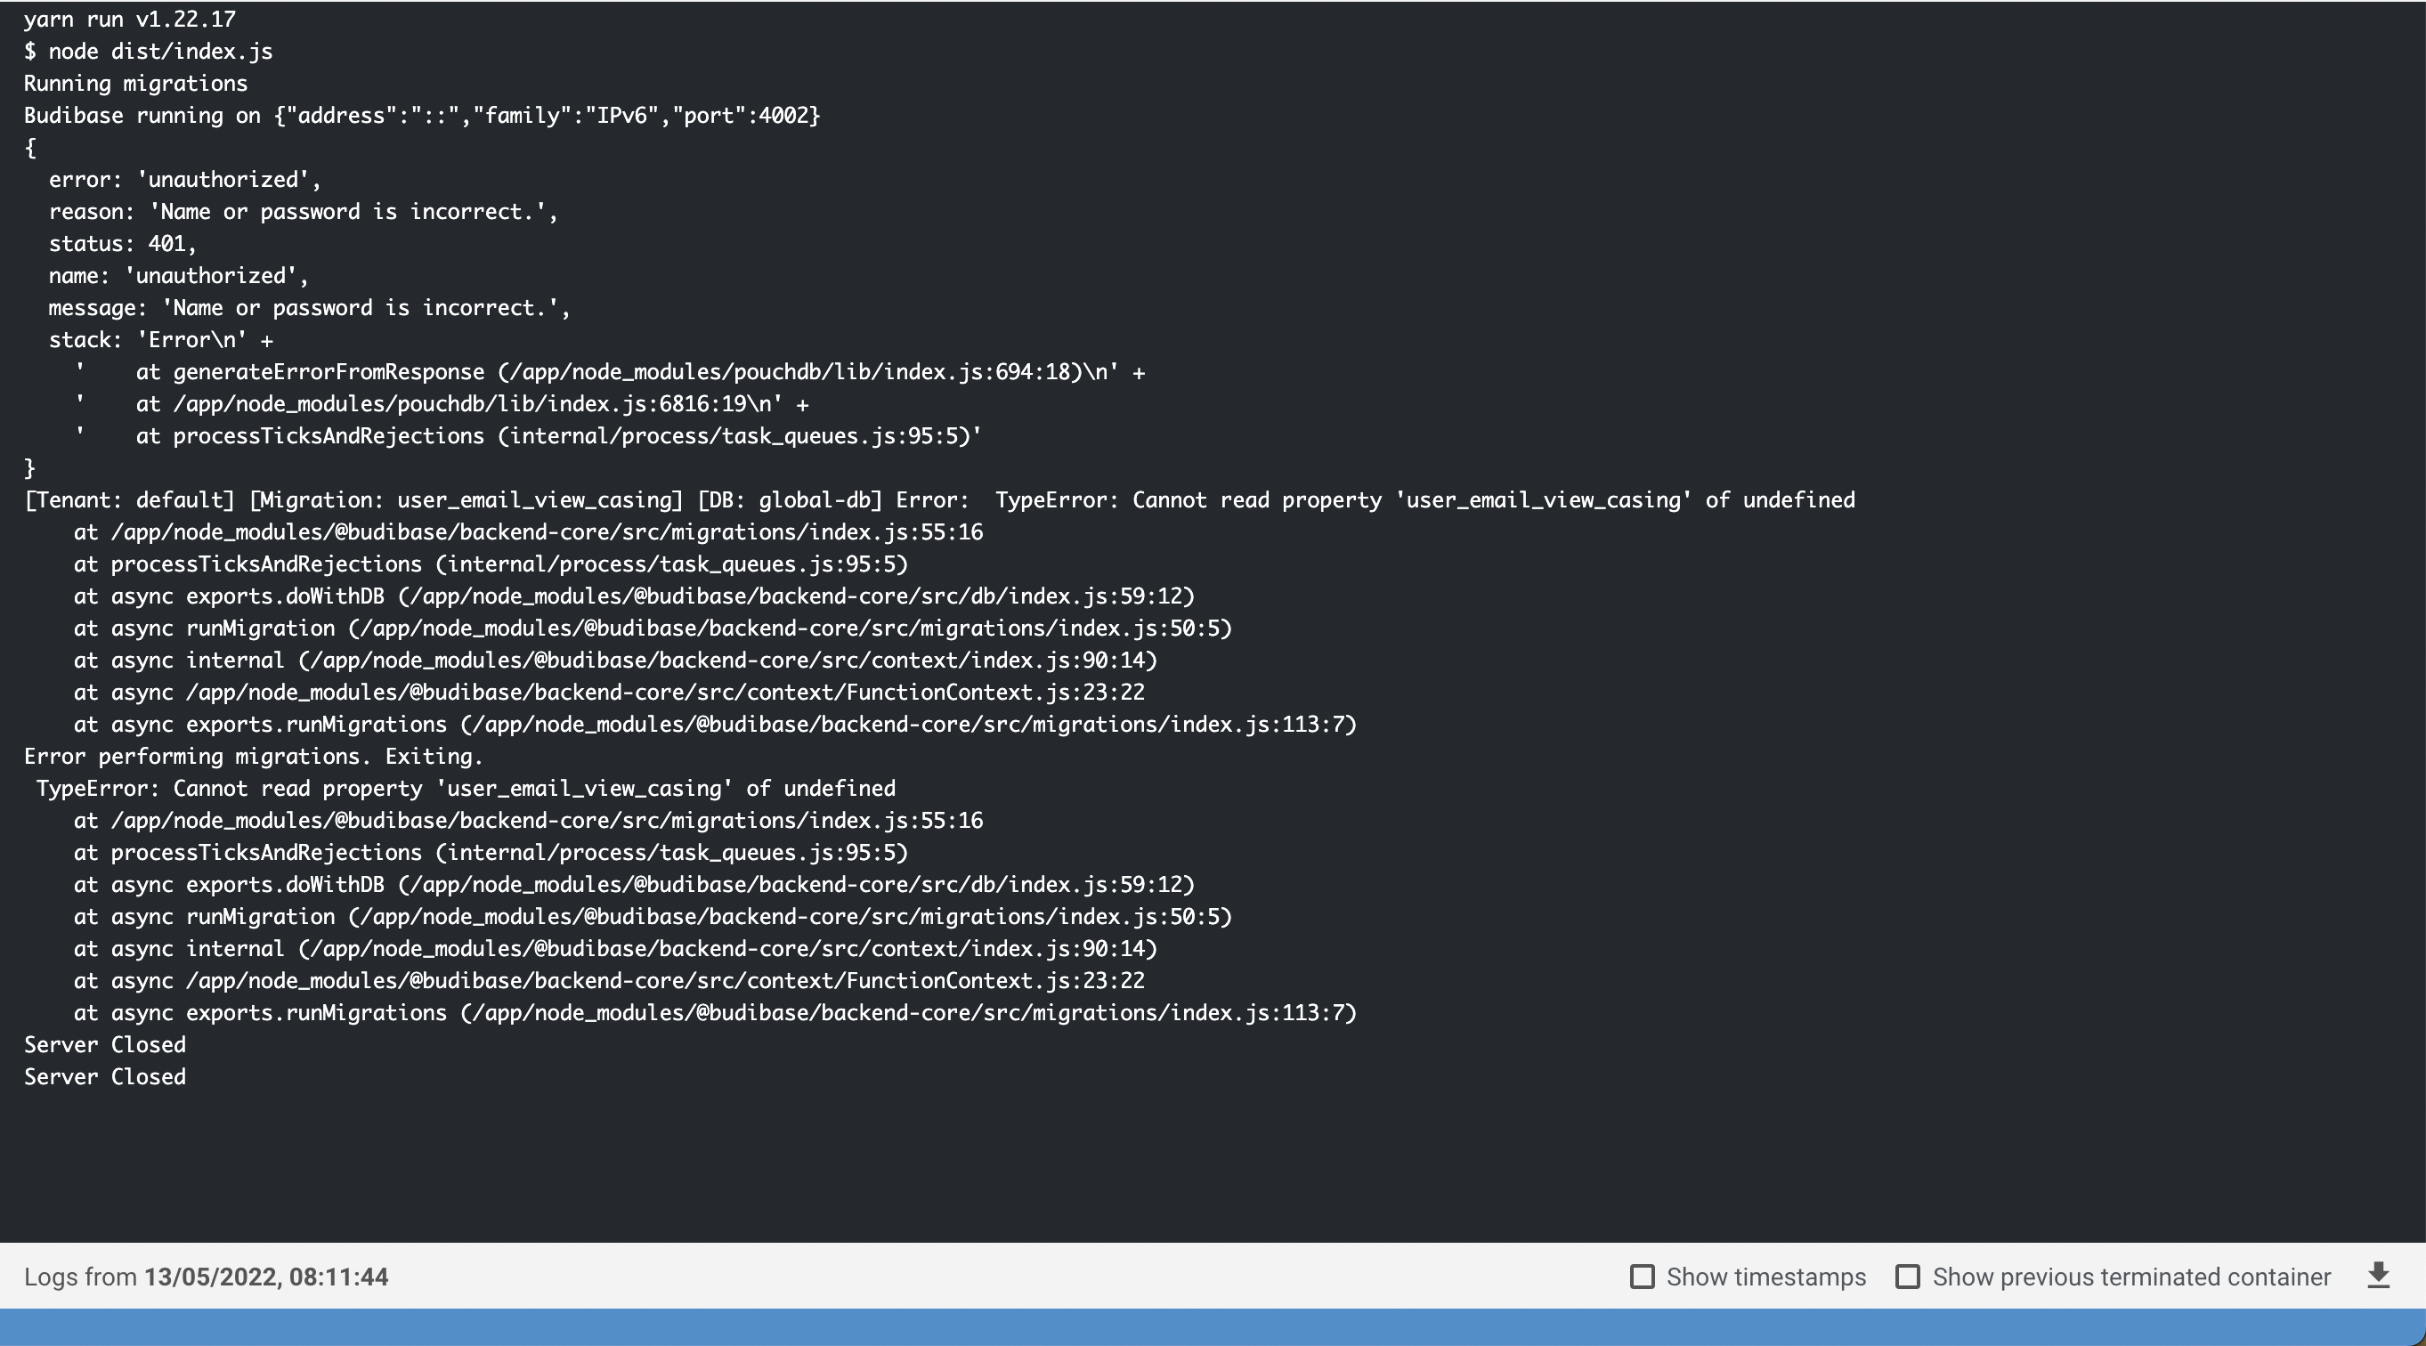This screenshot has width=2426, height=1346.
Task: Click the last 'Server Closed' log line
Action: pyautogui.click(x=105, y=1075)
